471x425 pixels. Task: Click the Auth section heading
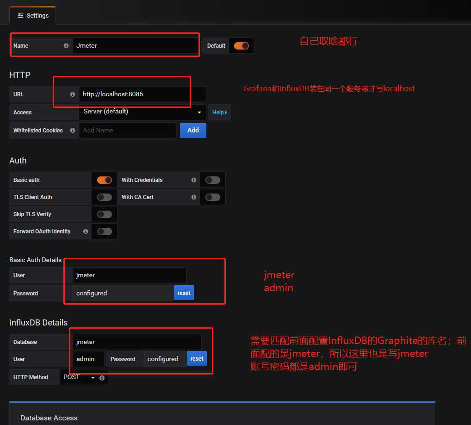pyautogui.click(x=18, y=161)
